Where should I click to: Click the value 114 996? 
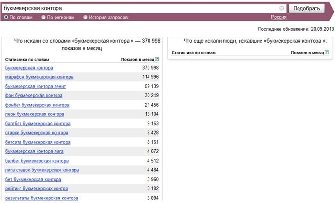(150, 77)
